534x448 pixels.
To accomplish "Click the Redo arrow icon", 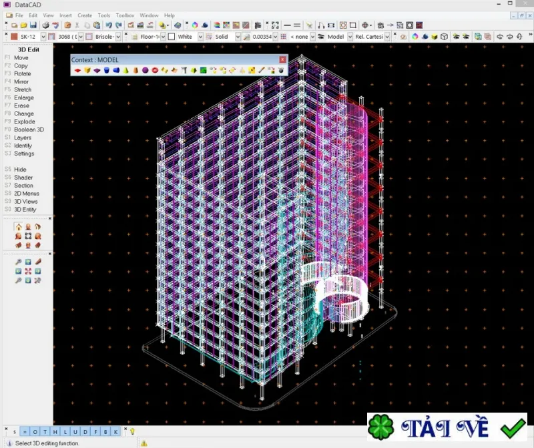I will 119,25.
